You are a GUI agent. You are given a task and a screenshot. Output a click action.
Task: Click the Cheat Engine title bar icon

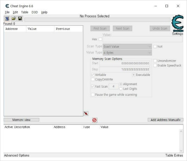7,6
